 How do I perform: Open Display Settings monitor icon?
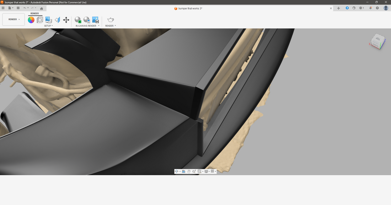click(206, 171)
